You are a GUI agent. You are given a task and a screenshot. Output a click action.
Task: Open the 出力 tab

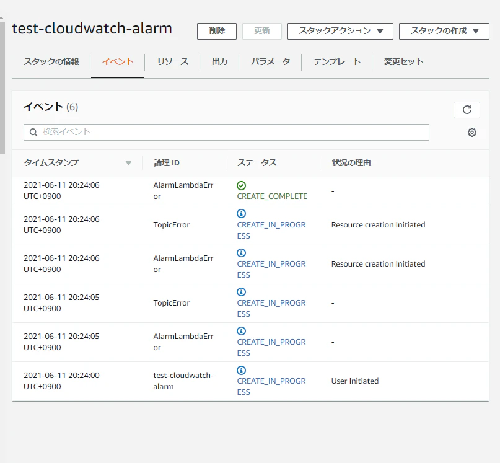click(x=220, y=61)
